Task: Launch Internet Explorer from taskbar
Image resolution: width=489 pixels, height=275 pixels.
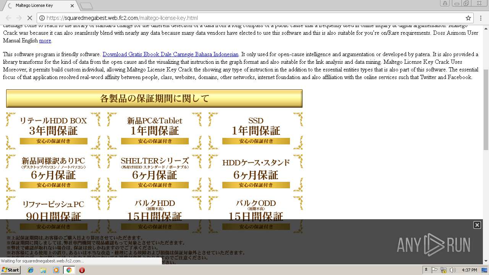Action: 31,270
